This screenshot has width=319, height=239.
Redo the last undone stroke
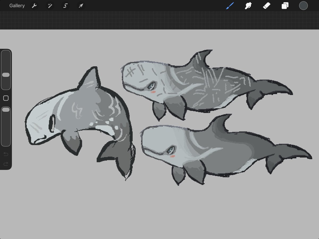pos(6,164)
